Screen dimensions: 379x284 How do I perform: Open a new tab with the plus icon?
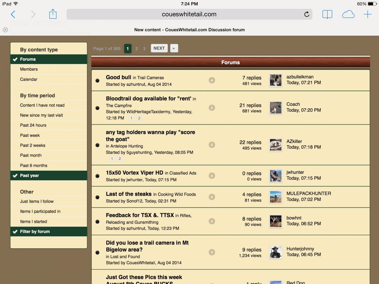click(x=368, y=14)
